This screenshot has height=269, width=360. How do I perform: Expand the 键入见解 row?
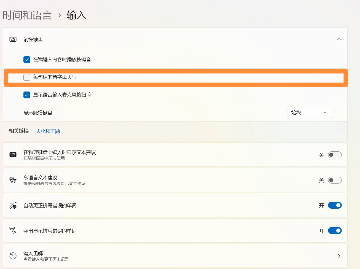[x=339, y=256]
